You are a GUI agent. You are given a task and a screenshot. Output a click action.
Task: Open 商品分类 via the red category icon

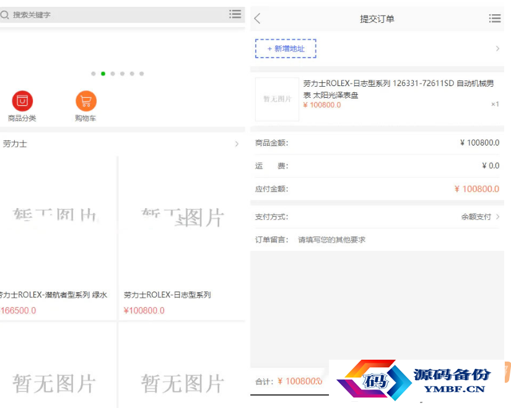click(x=22, y=101)
